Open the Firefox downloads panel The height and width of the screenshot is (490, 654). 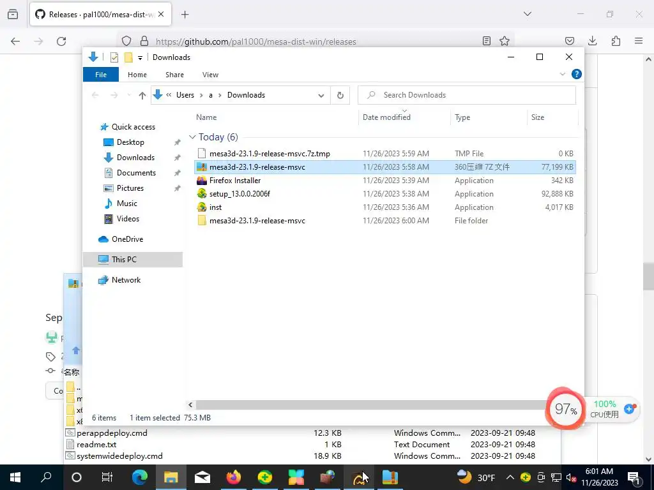click(592, 41)
